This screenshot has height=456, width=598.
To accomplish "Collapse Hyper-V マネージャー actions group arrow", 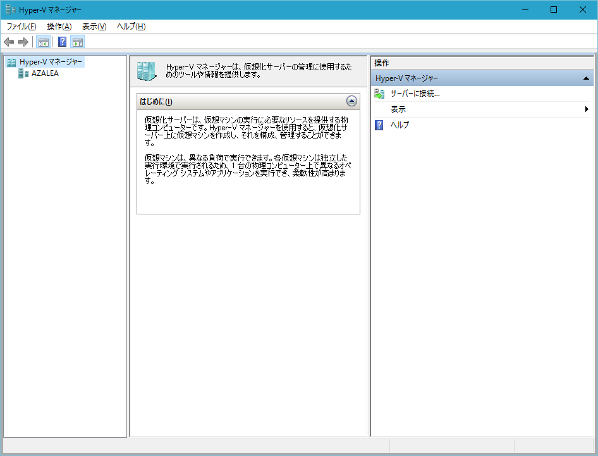I will (x=586, y=78).
